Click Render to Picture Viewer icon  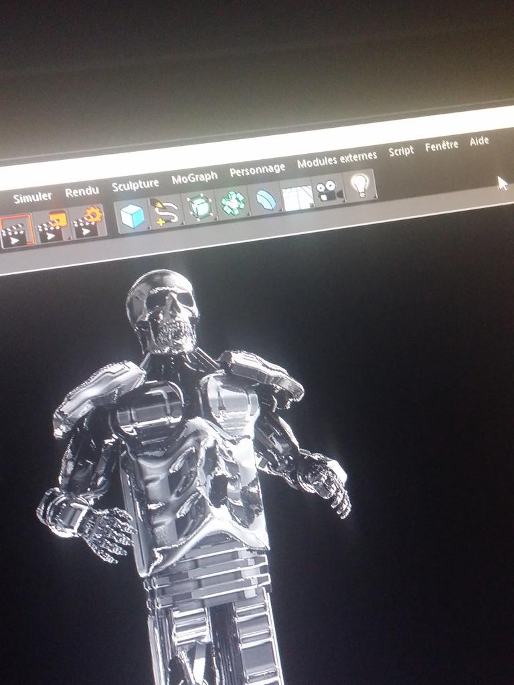(52, 226)
